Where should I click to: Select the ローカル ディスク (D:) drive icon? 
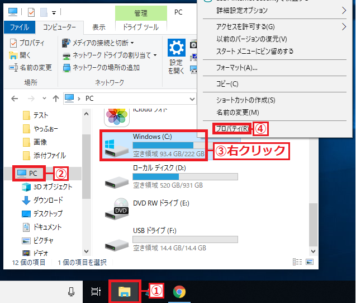tap(116, 182)
